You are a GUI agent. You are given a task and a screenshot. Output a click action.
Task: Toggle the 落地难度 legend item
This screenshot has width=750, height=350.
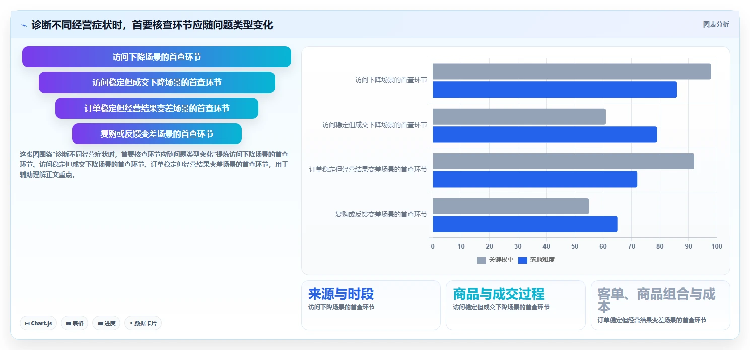536,260
